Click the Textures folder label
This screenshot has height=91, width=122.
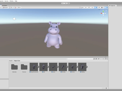pos(24,72)
